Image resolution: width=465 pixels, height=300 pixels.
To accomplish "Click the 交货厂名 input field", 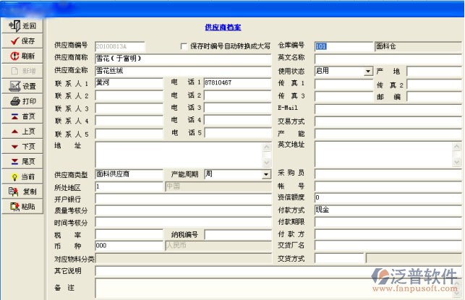I will pyautogui.click(x=388, y=246).
